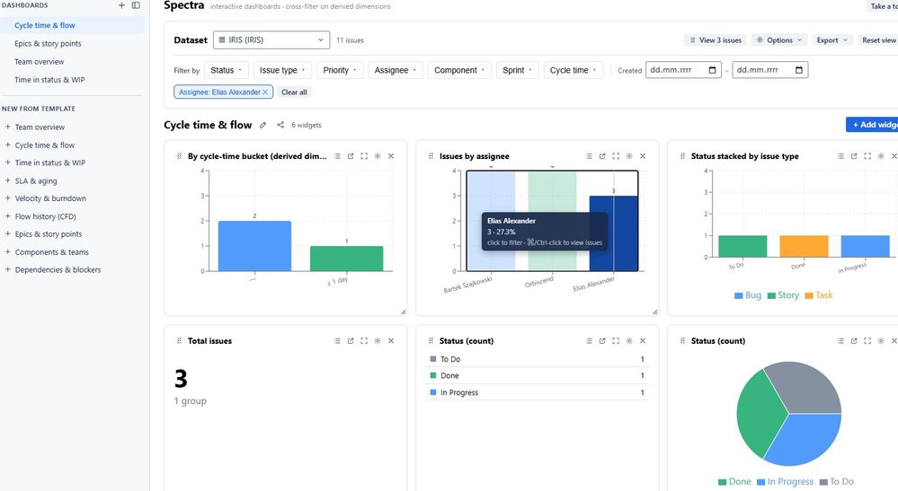Click the share icon beside 6 widgets
Image resolution: width=898 pixels, height=491 pixels.
[280, 125]
